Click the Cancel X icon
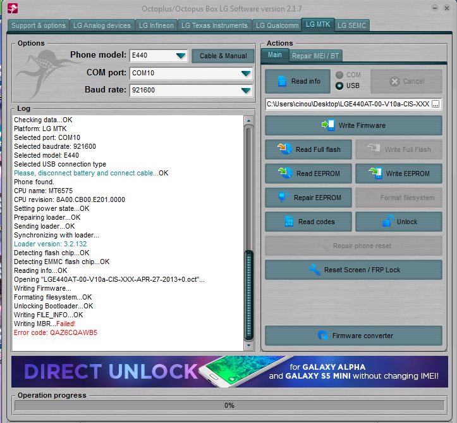The height and width of the screenshot is (423, 457). pyautogui.click(x=394, y=82)
